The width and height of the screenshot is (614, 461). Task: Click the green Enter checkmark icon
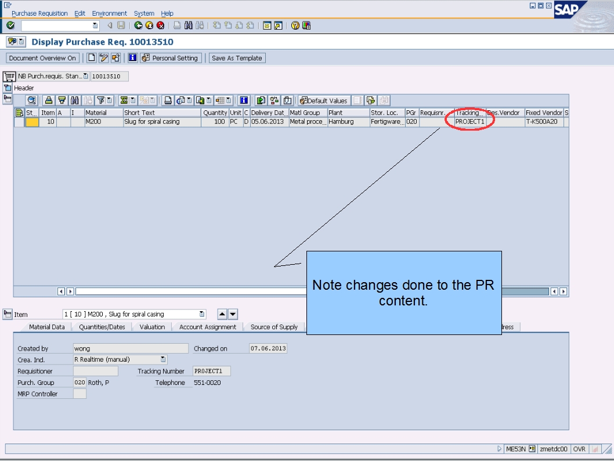[x=10, y=26]
